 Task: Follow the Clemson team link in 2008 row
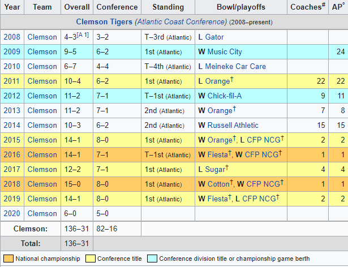click(x=42, y=37)
